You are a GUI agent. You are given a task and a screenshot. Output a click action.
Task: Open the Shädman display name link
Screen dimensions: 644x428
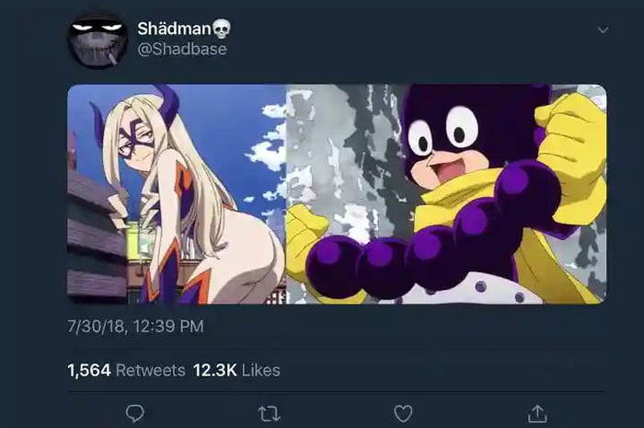tap(174, 29)
